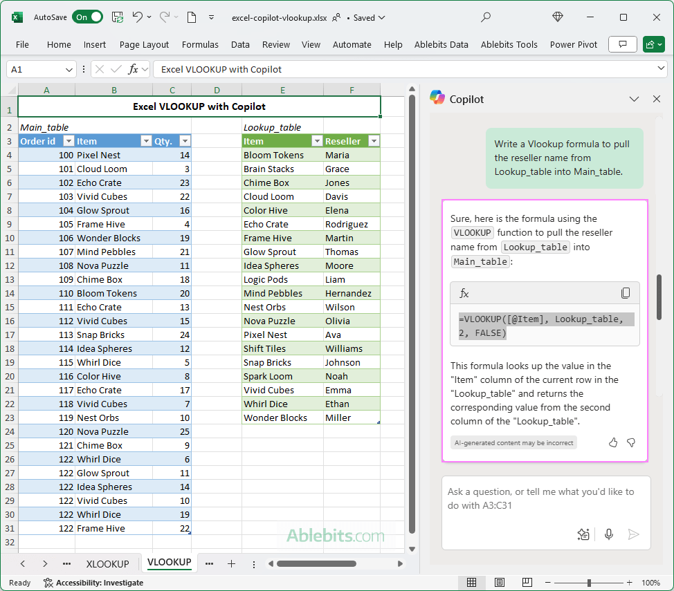The height and width of the screenshot is (591, 674).
Task: Open Customize Quick Access Toolbar dropdown
Action: [x=212, y=17]
